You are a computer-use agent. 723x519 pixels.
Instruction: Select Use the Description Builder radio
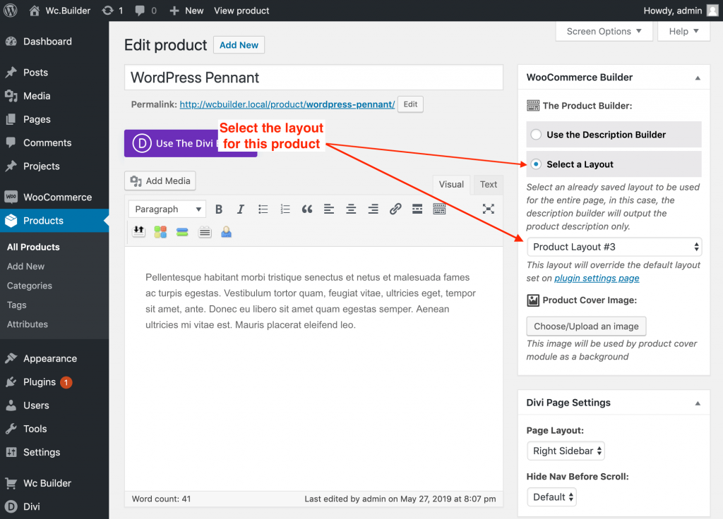point(536,135)
